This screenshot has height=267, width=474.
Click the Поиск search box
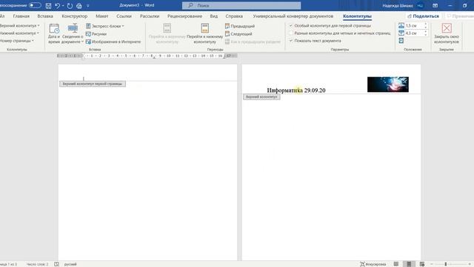point(241,5)
